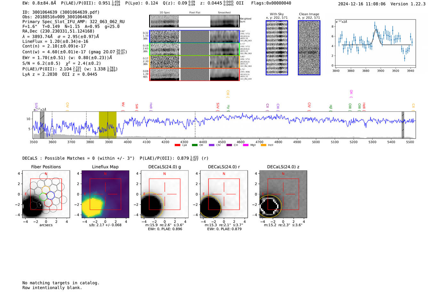448x305 pixels.
Task: Click the red Lyα legend swatch
Action: [x=177, y=145]
